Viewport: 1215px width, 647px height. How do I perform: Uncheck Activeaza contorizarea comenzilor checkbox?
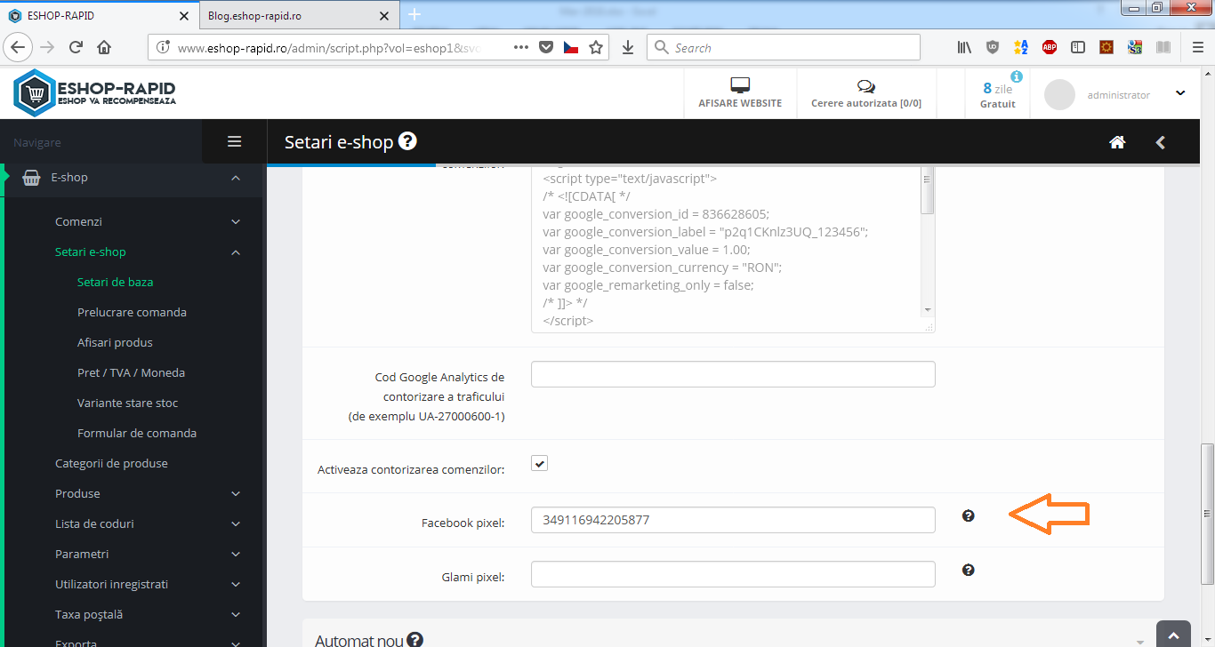pos(539,463)
